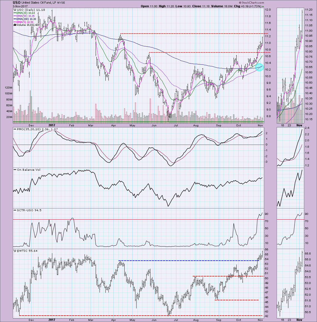
Task: Click the 'USO (Daily) 11.18' legend label
Action: pos(31,10)
